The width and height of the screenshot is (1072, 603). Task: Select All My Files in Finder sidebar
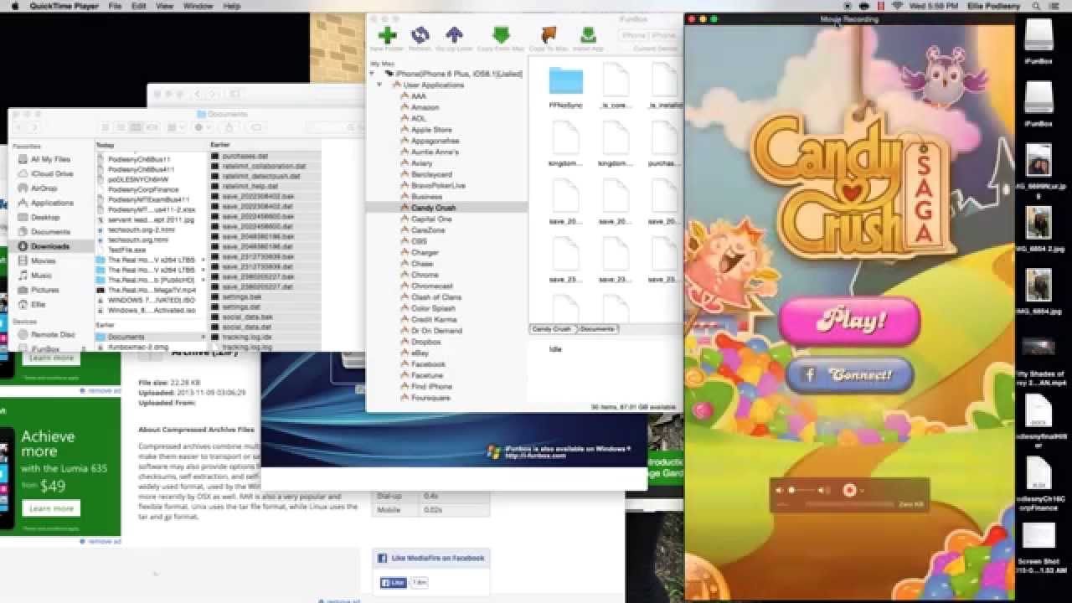point(50,159)
